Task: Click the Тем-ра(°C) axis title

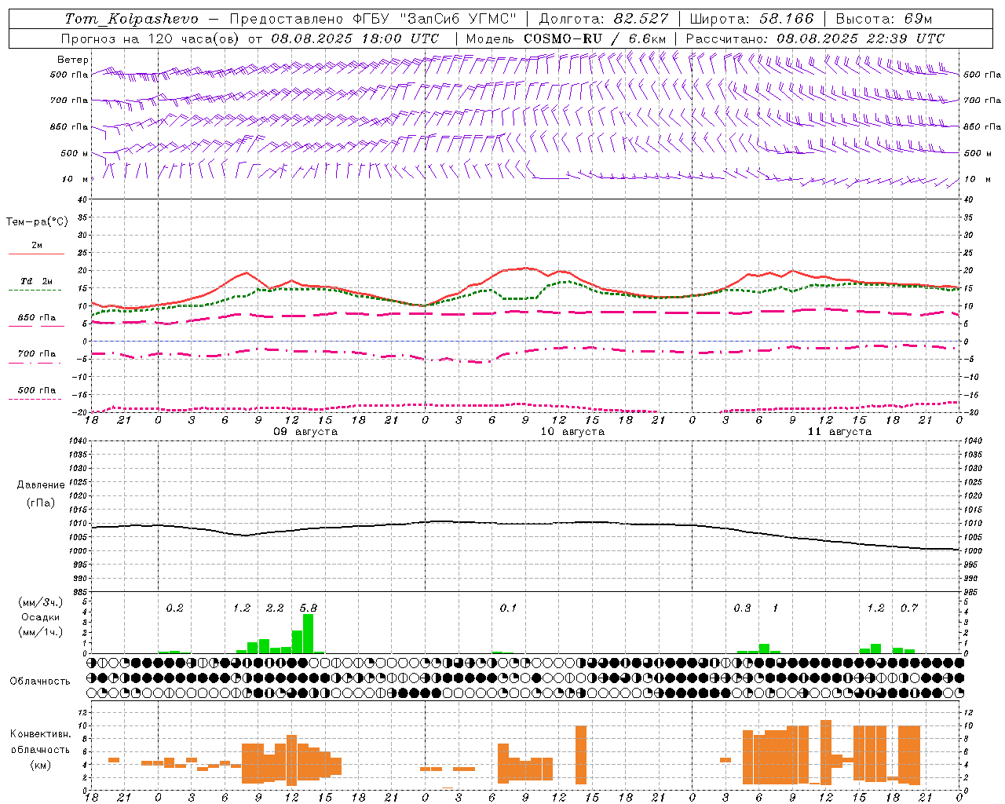Action: coord(37,222)
